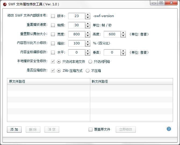Image resolution: width=180 pixels, height=145 pixels.
Task: Click the 宽度 field showing 800
Action: [77, 34]
